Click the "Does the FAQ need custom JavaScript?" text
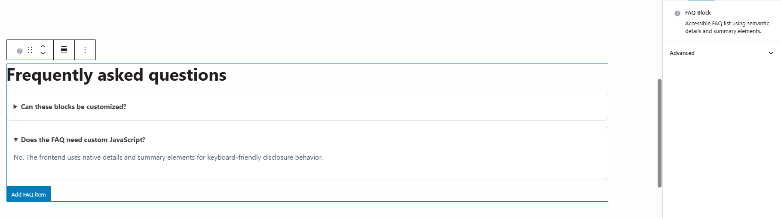Viewport: 781px width, 218px height. pyautogui.click(x=83, y=140)
